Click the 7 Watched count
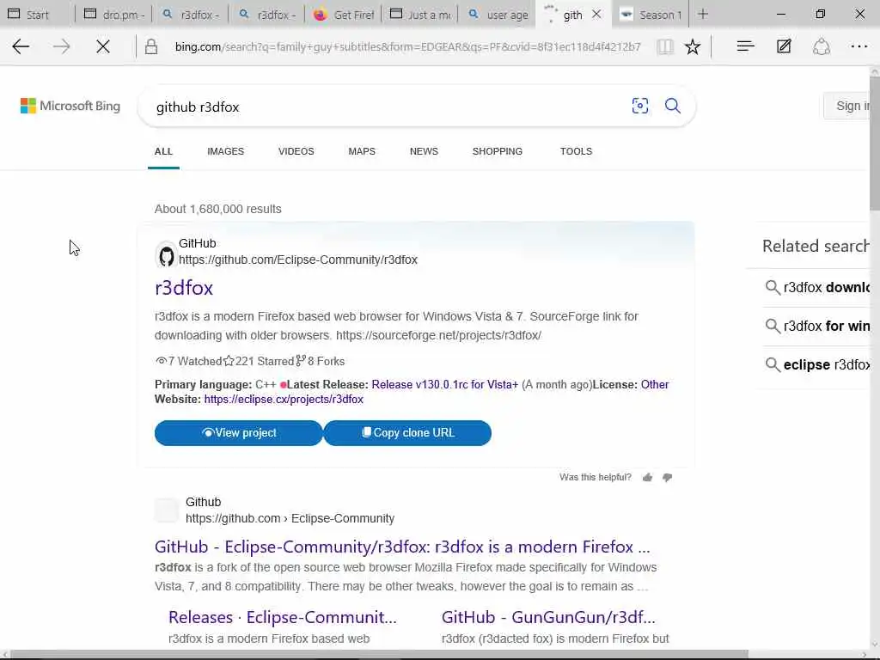The height and width of the screenshot is (660, 880). click(x=188, y=362)
